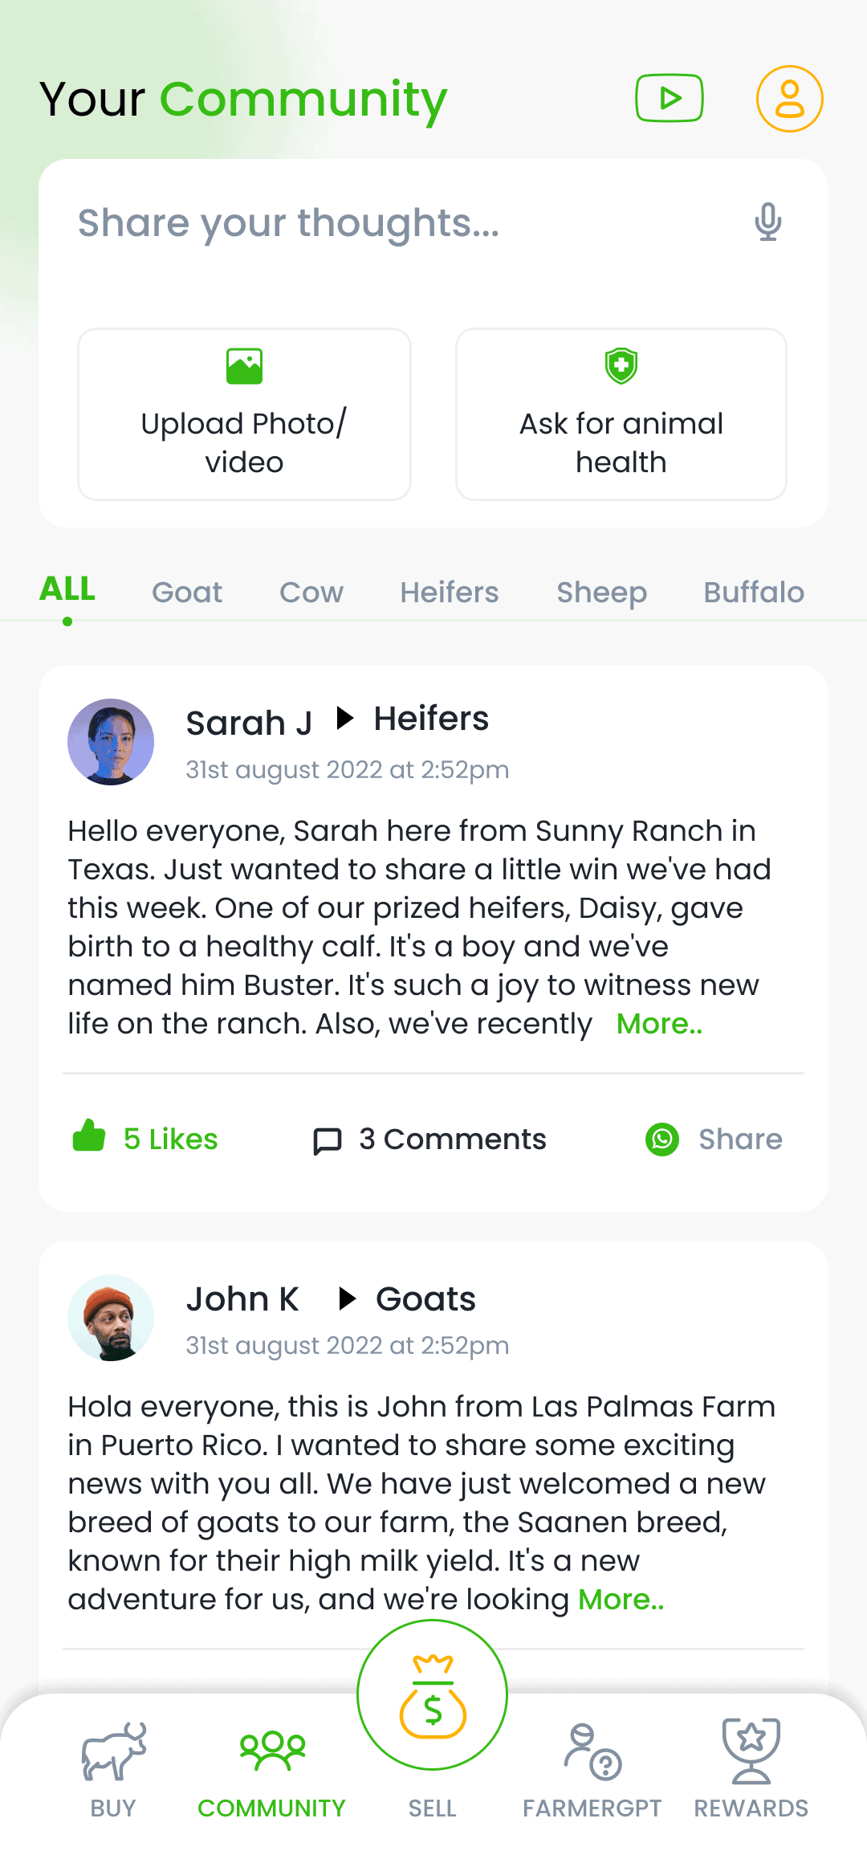Expand More.. on Sarah's Heifers post
867x1855 pixels.
pos(658,1023)
